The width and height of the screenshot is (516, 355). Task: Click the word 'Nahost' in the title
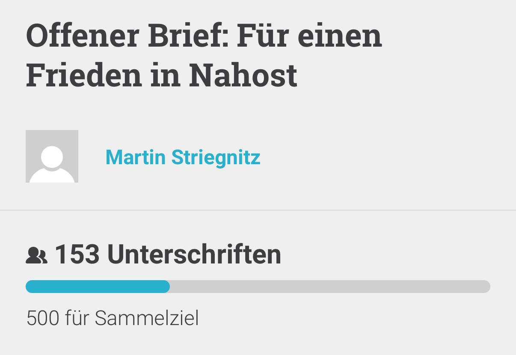(x=243, y=74)
